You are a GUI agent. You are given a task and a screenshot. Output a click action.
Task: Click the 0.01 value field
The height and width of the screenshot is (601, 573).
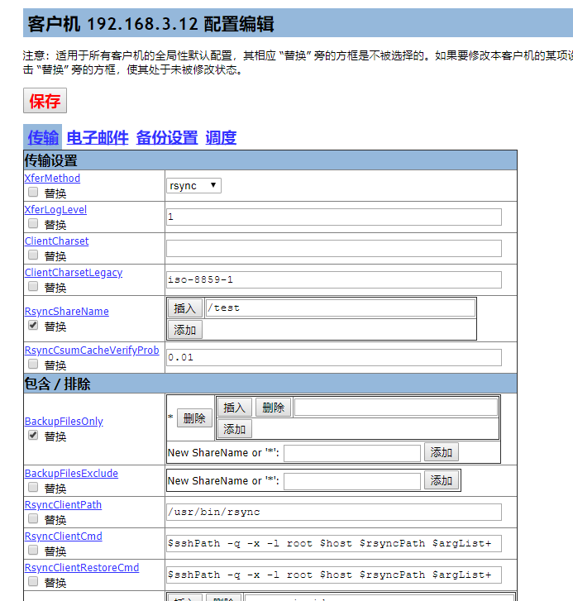[334, 358]
